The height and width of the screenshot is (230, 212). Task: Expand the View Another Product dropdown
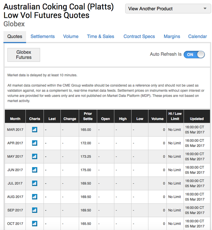click(x=168, y=9)
